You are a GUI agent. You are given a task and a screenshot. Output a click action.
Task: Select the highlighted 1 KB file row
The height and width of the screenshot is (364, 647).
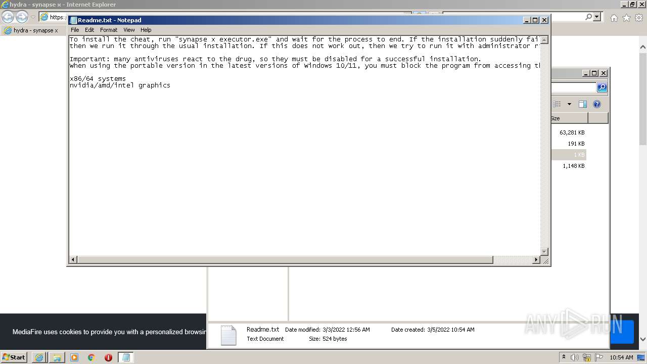(569, 155)
